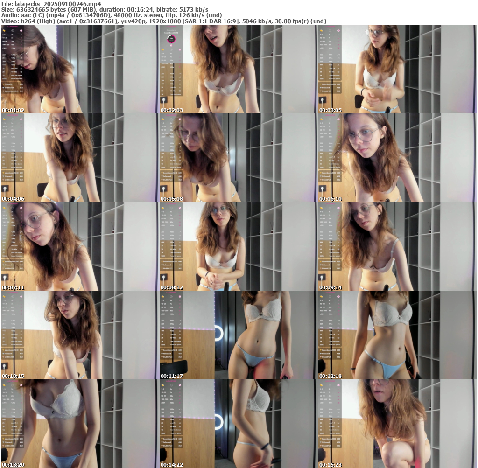Click the frame timestamped 00:06:10
478x468 pixels.
(x=397, y=158)
